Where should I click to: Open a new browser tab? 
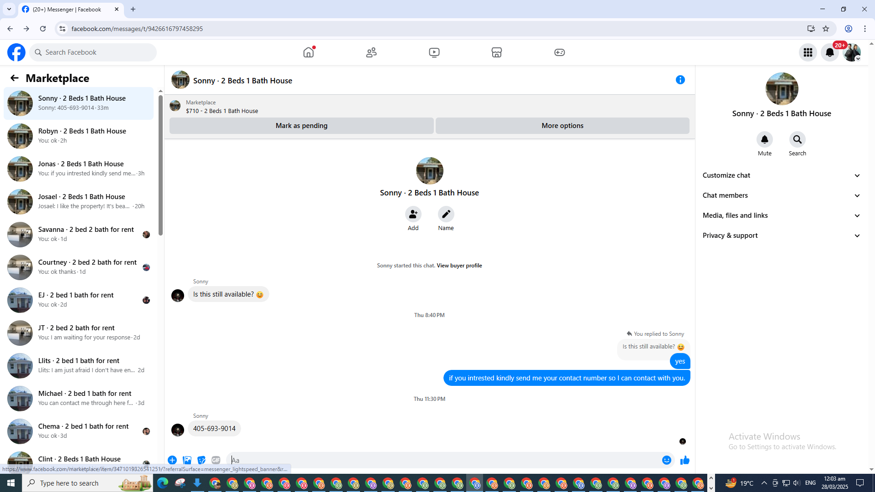coord(133,9)
